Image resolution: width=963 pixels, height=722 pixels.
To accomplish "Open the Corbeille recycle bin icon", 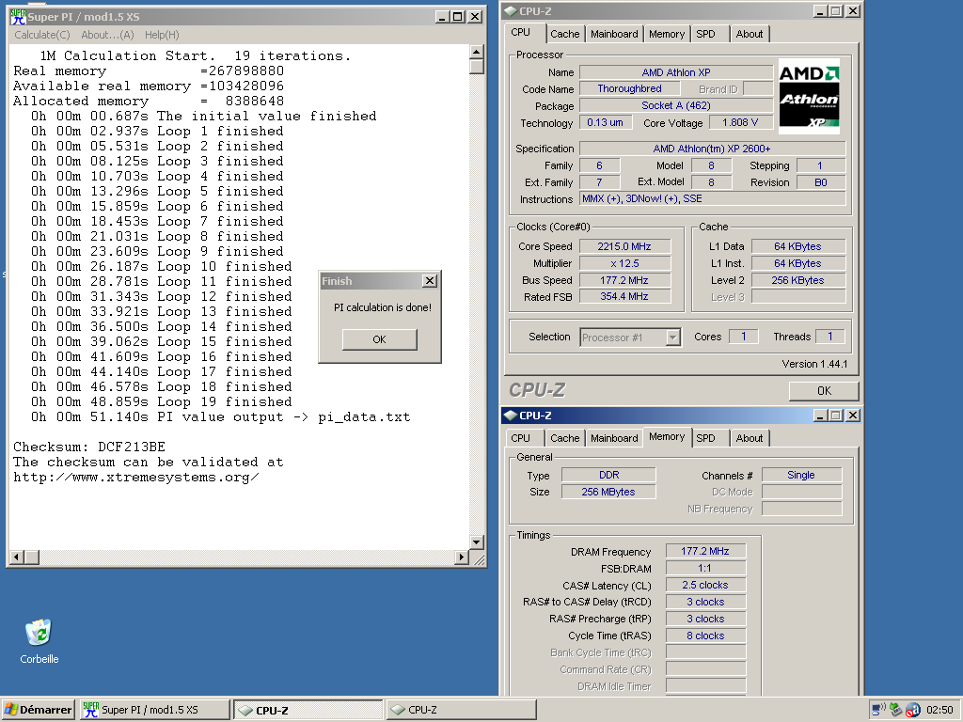I will point(39,633).
